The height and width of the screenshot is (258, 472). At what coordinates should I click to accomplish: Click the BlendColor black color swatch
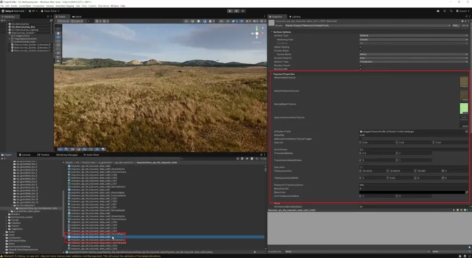click(412, 192)
